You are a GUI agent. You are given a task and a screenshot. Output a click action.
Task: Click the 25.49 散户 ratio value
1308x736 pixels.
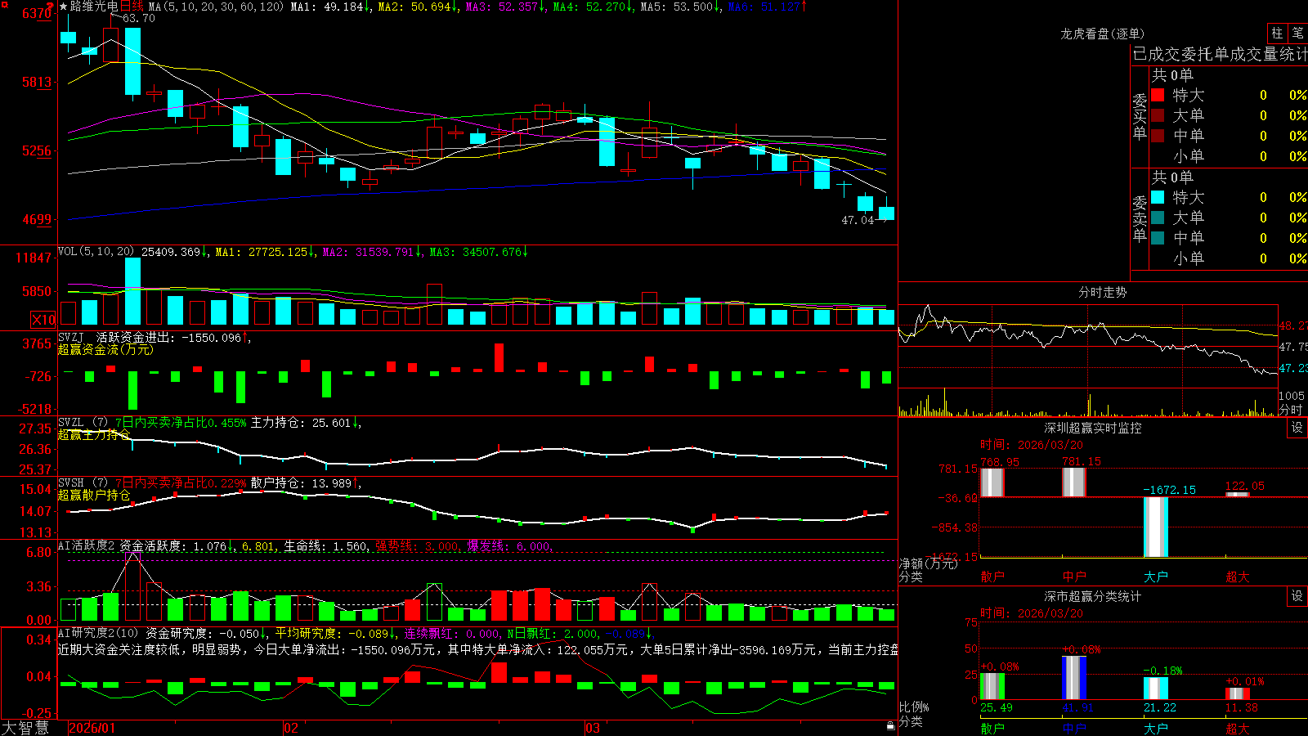pos(996,707)
